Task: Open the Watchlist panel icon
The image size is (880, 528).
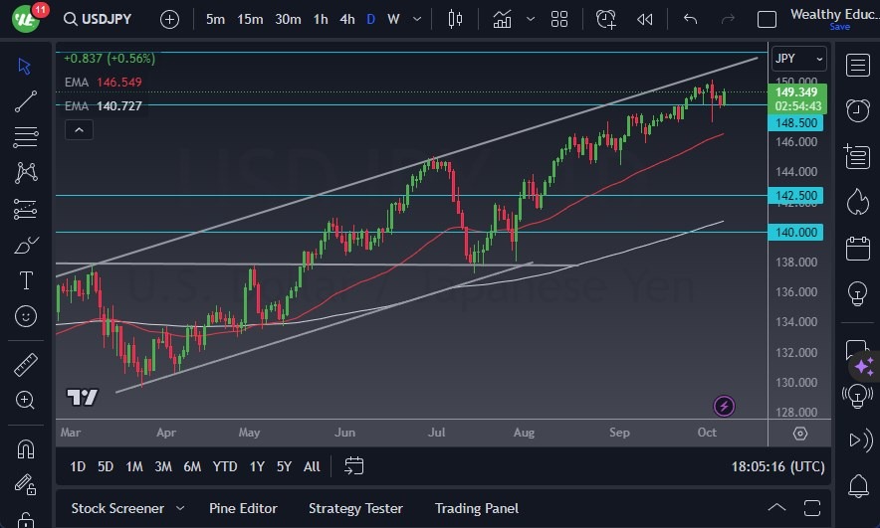Action: 857,66
